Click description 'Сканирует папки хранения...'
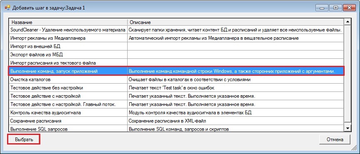The image size is (360, 154). pos(235,30)
